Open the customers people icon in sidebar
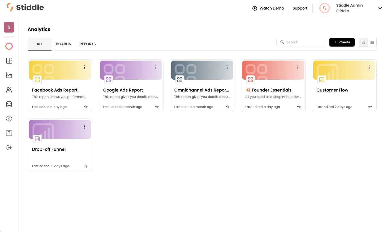The width and height of the screenshot is (387, 232). click(x=9, y=90)
